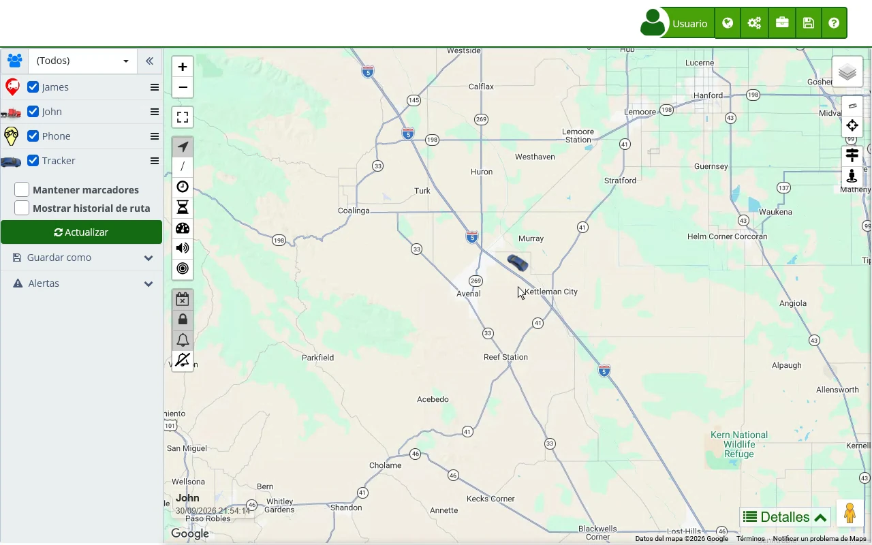
Task: Uncheck the Tracker device checkbox
Action: pyautogui.click(x=33, y=160)
